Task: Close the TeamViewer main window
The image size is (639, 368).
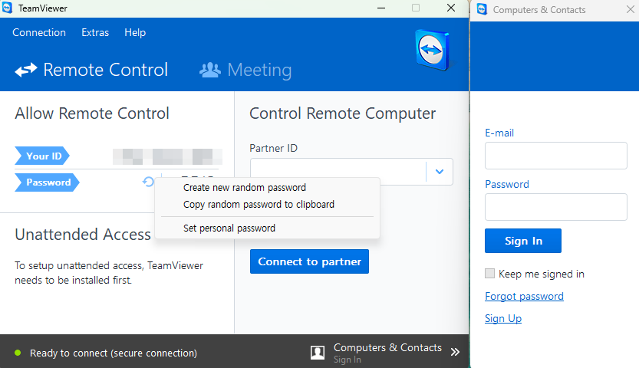Action: (451, 8)
